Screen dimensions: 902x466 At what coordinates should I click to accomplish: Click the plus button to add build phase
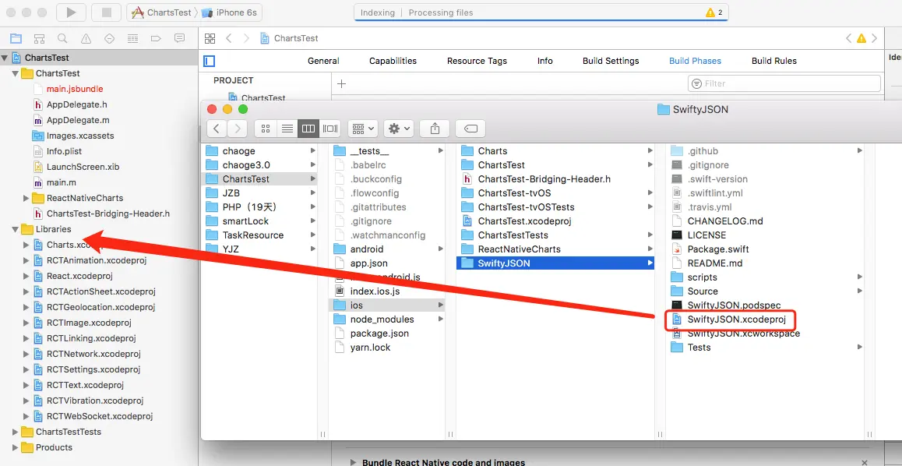tap(341, 84)
